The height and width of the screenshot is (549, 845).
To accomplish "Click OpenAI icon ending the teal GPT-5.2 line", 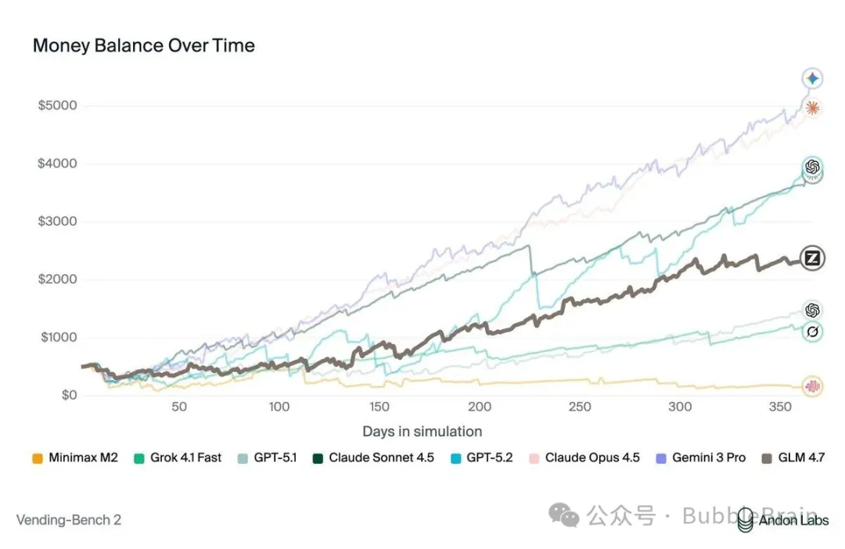I will (813, 167).
